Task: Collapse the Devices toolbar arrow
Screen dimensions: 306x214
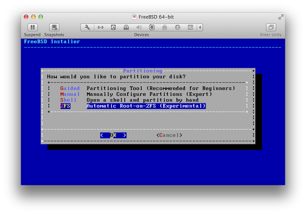Action: tap(200, 28)
